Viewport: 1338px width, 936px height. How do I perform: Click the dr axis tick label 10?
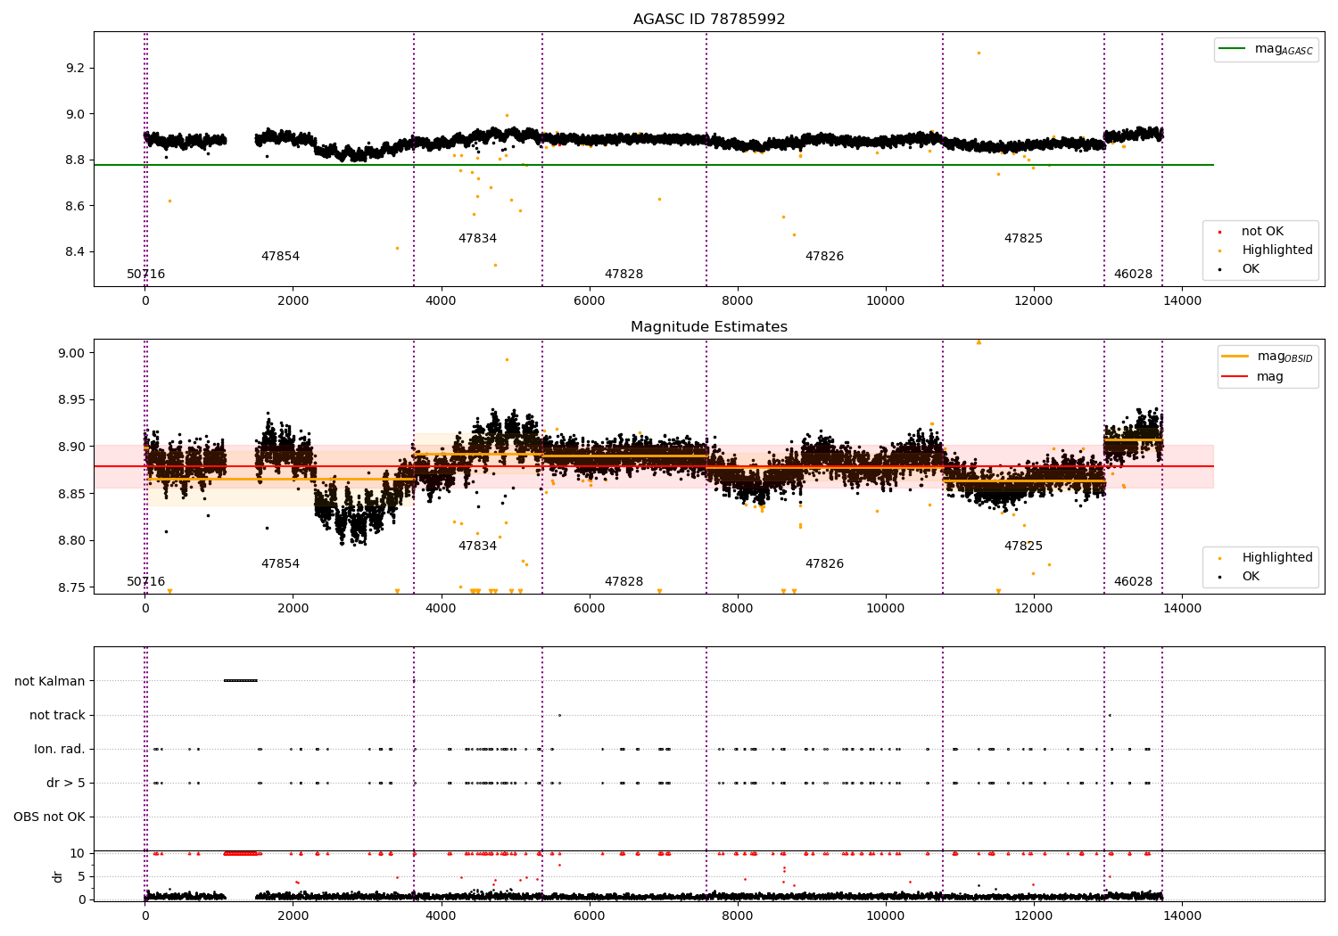[78, 854]
